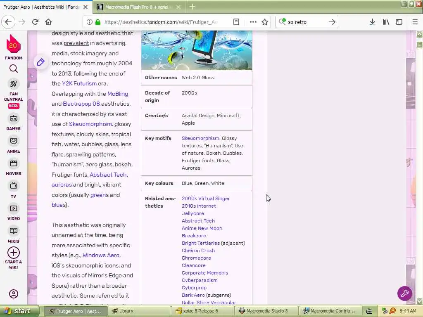Click the green secure connection padlock

pos(98,22)
